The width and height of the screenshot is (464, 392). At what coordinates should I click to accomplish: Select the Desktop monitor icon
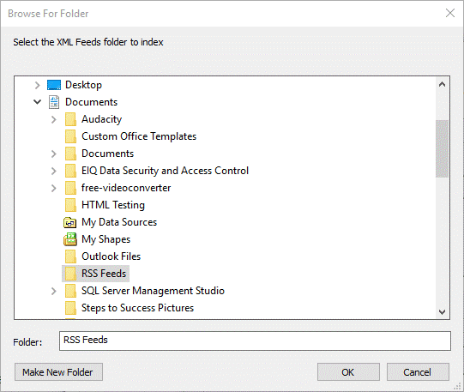click(54, 85)
